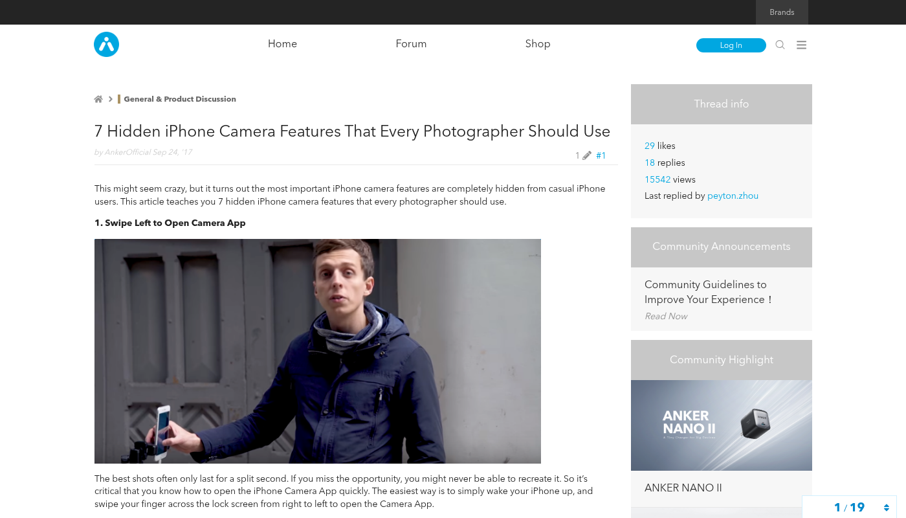Viewport: 906px width, 518px height.
Task: Open the search magnifier icon
Action: [x=780, y=45]
